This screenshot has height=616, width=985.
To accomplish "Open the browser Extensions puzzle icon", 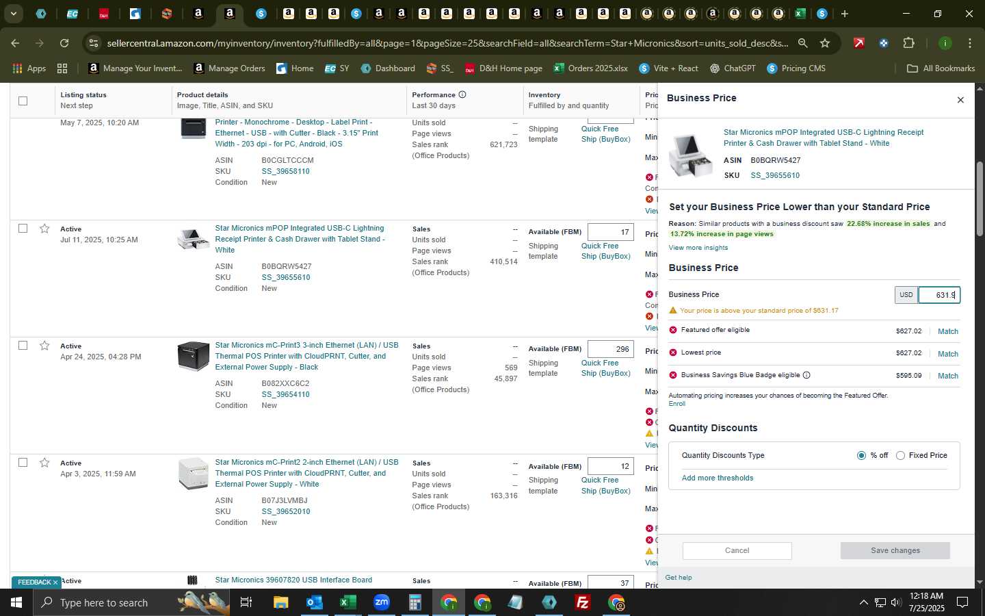I will click(908, 43).
